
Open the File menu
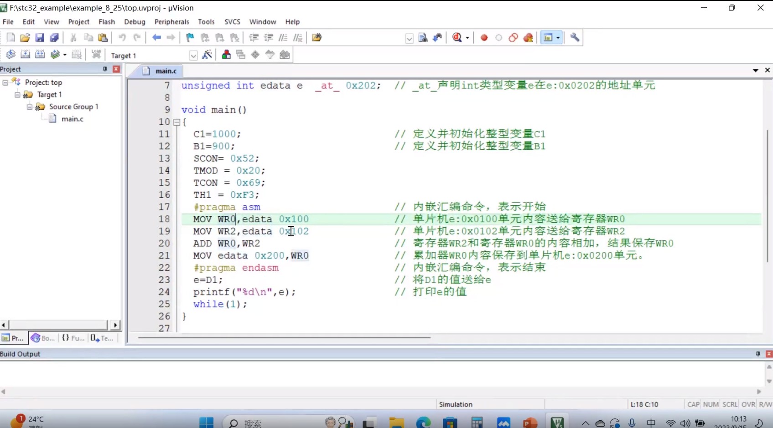coord(8,22)
